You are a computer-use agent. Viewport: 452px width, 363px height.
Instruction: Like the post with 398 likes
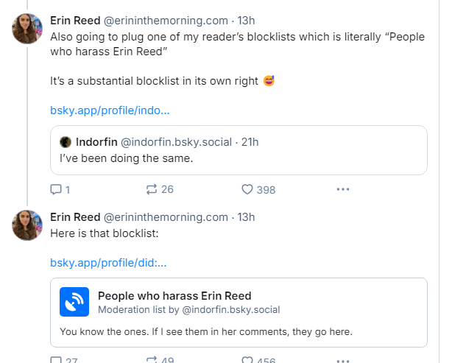pos(247,189)
